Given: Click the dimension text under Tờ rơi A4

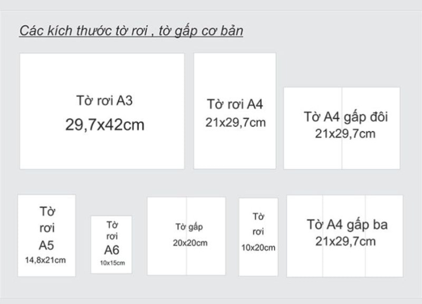Looking at the screenshot, I should click(x=235, y=123).
